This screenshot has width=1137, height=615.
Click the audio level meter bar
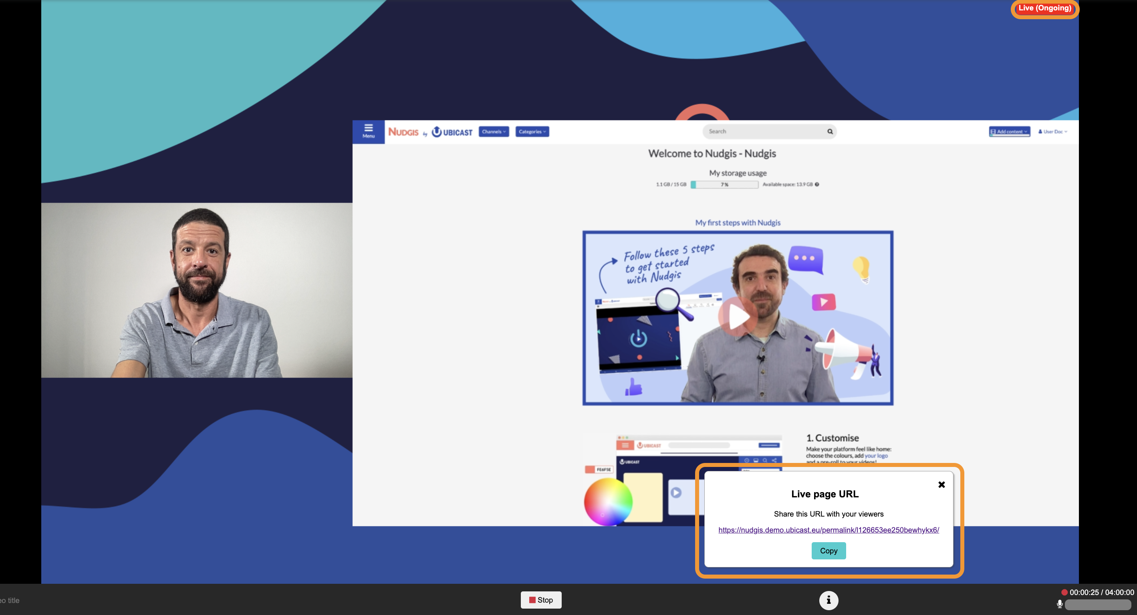coord(1098,605)
